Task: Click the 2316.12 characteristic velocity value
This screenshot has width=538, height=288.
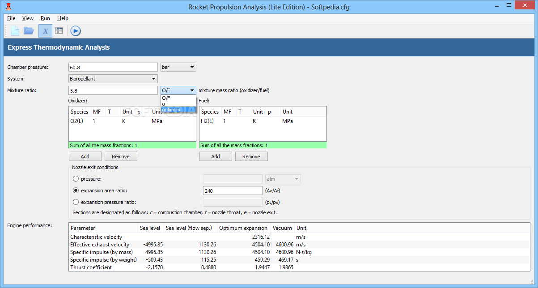Action: pos(261,237)
